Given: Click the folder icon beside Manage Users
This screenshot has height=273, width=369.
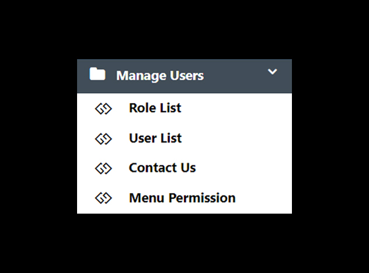Looking at the screenshot, I should point(98,74).
